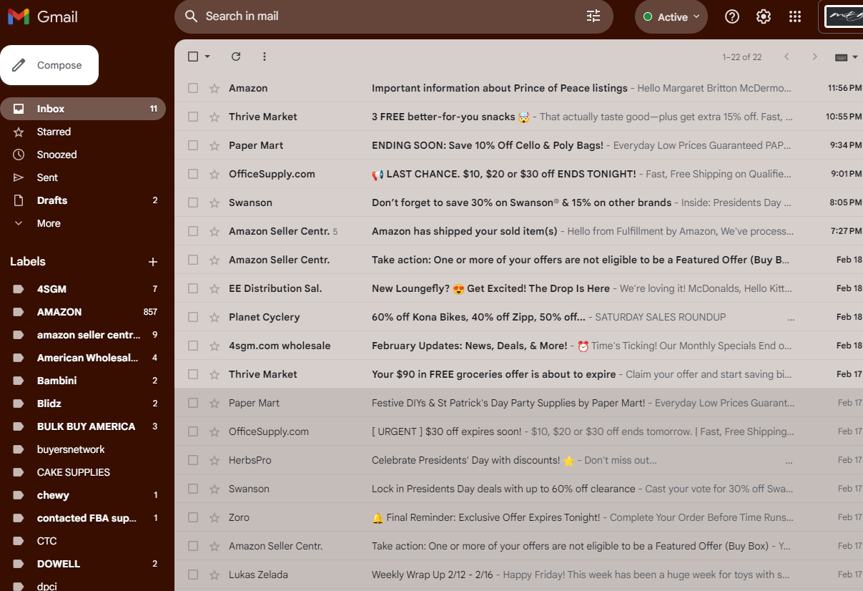This screenshot has height=591, width=863.
Task: Open the AMAZON label
Action: [x=83, y=312]
